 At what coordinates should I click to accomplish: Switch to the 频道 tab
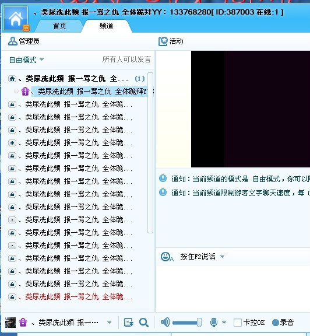click(107, 26)
